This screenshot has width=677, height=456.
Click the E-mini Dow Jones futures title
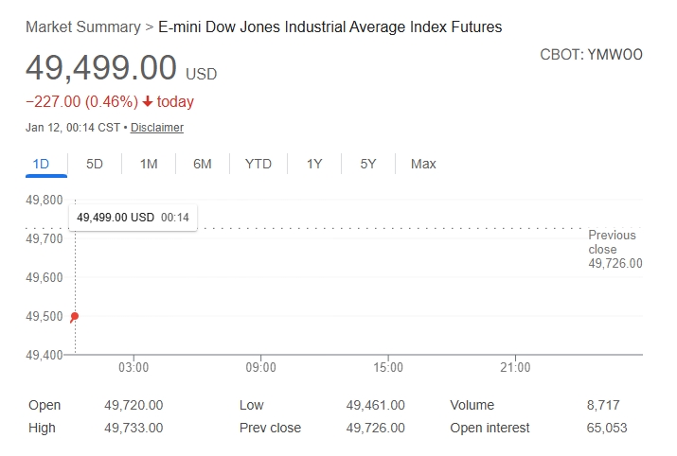[330, 27]
